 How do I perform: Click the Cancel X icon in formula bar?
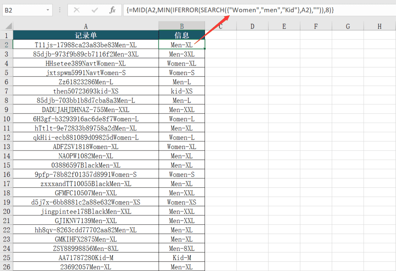(77, 10)
